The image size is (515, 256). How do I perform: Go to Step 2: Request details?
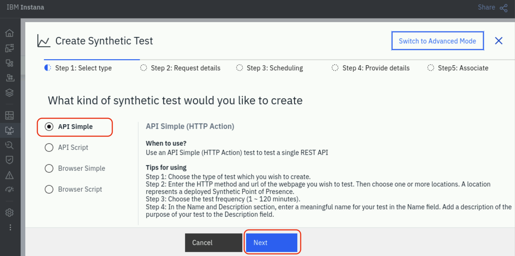(x=180, y=68)
